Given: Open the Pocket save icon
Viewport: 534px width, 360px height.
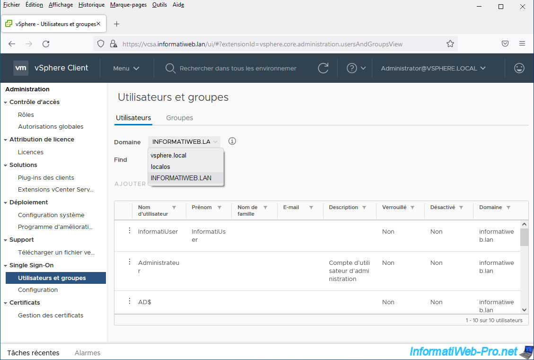Looking at the screenshot, I should point(505,44).
